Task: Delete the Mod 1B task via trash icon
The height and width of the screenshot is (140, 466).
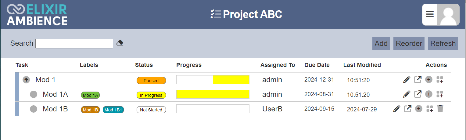Action: tap(440, 109)
